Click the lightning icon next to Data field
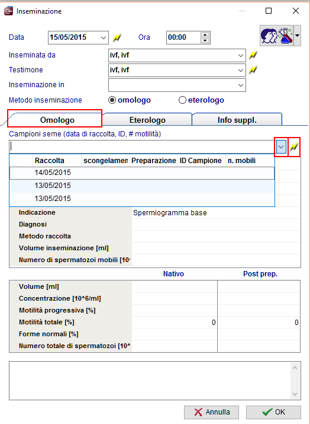This screenshot has width=310, height=424. 117,37
